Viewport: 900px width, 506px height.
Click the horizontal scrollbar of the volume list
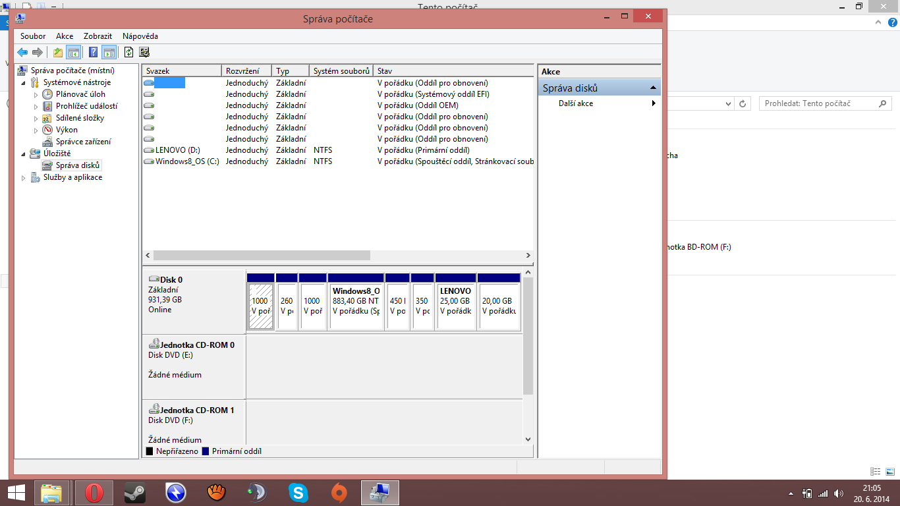262,255
